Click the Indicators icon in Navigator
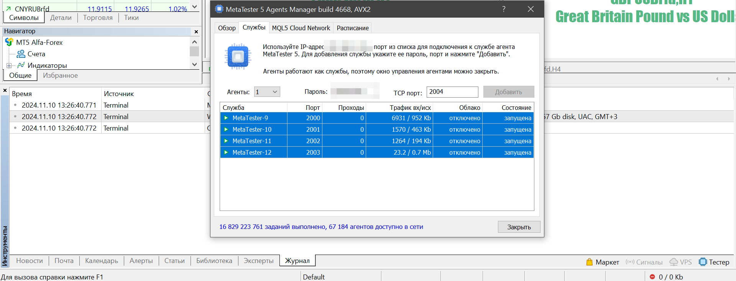The height and width of the screenshot is (281, 736). coord(21,65)
